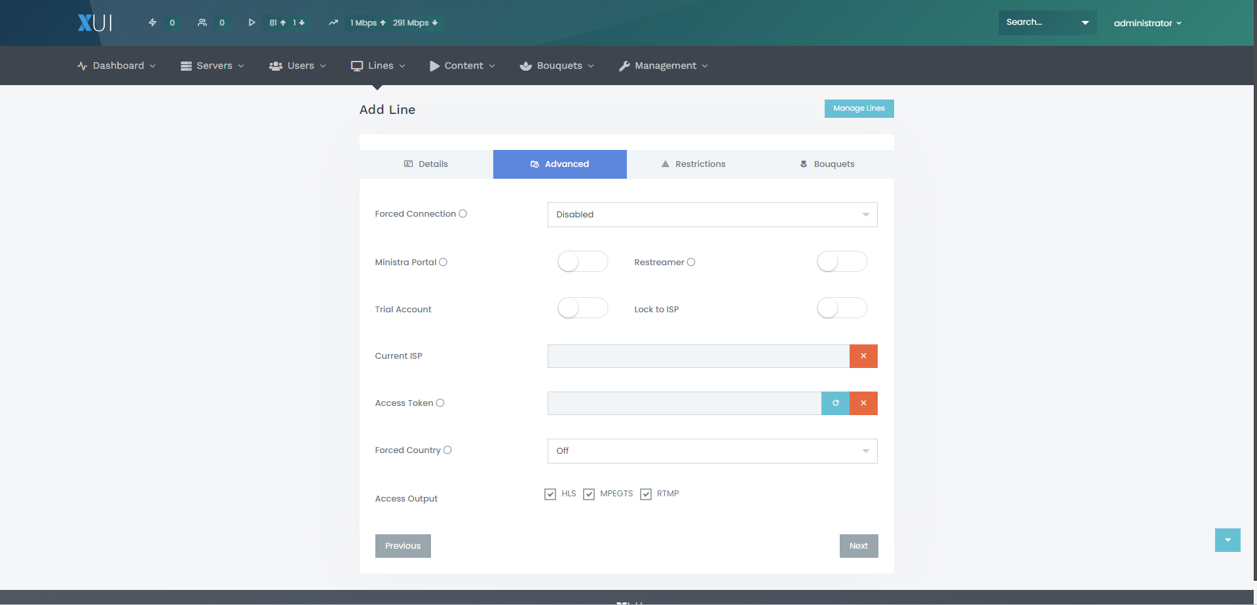Expand the Bouquets menu in navbar
This screenshot has height=605, width=1257.
(557, 65)
